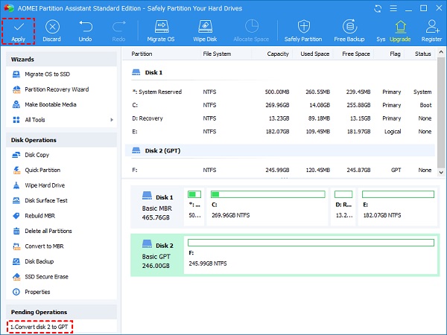
Task: Click the Disk Operations panel header
Action: click(61, 140)
